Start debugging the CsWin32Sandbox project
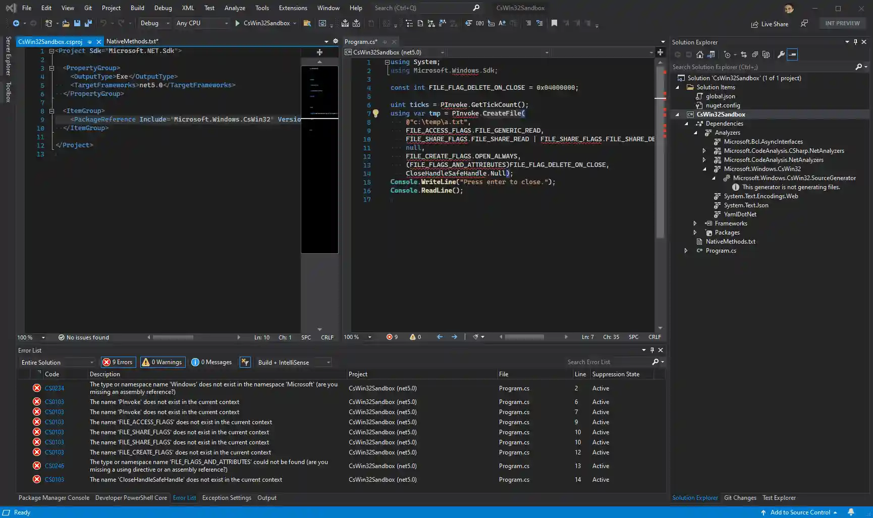 point(236,23)
